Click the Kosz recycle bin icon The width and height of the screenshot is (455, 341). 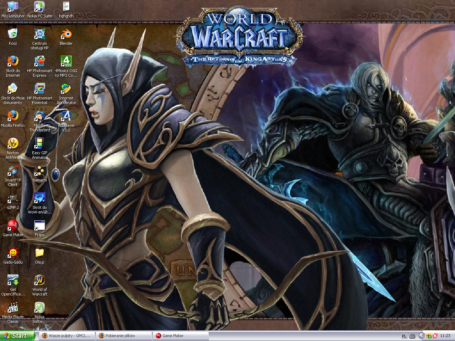[x=13, y=34]
